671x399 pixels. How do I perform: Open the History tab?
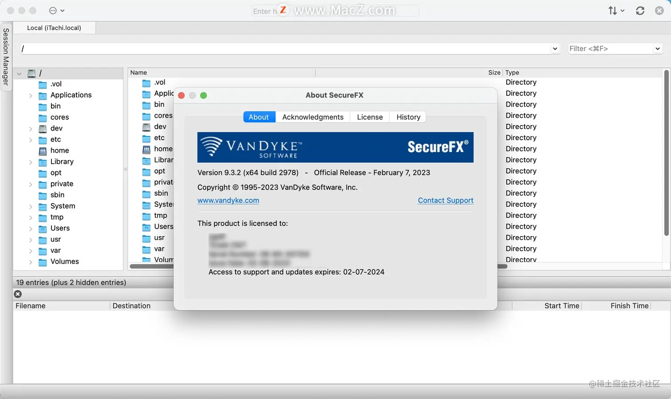coord(408,117)
